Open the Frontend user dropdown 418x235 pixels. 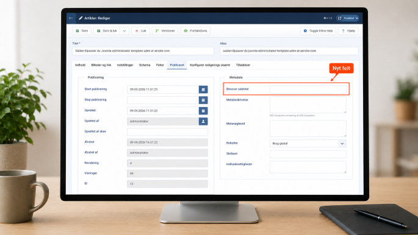pos(347,18)
